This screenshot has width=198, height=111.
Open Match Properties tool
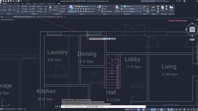click(x=117, y=9)
